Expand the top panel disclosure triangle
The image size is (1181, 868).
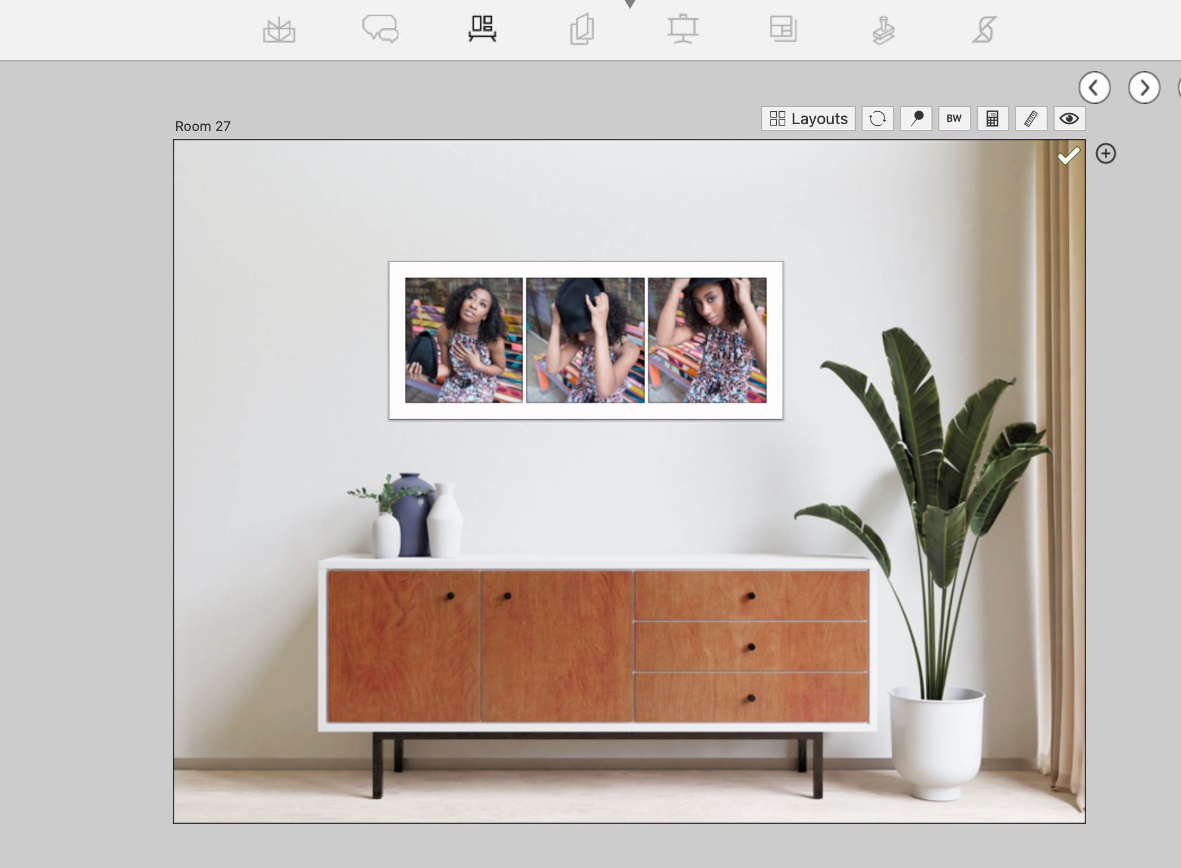click(x=630, y=4)
